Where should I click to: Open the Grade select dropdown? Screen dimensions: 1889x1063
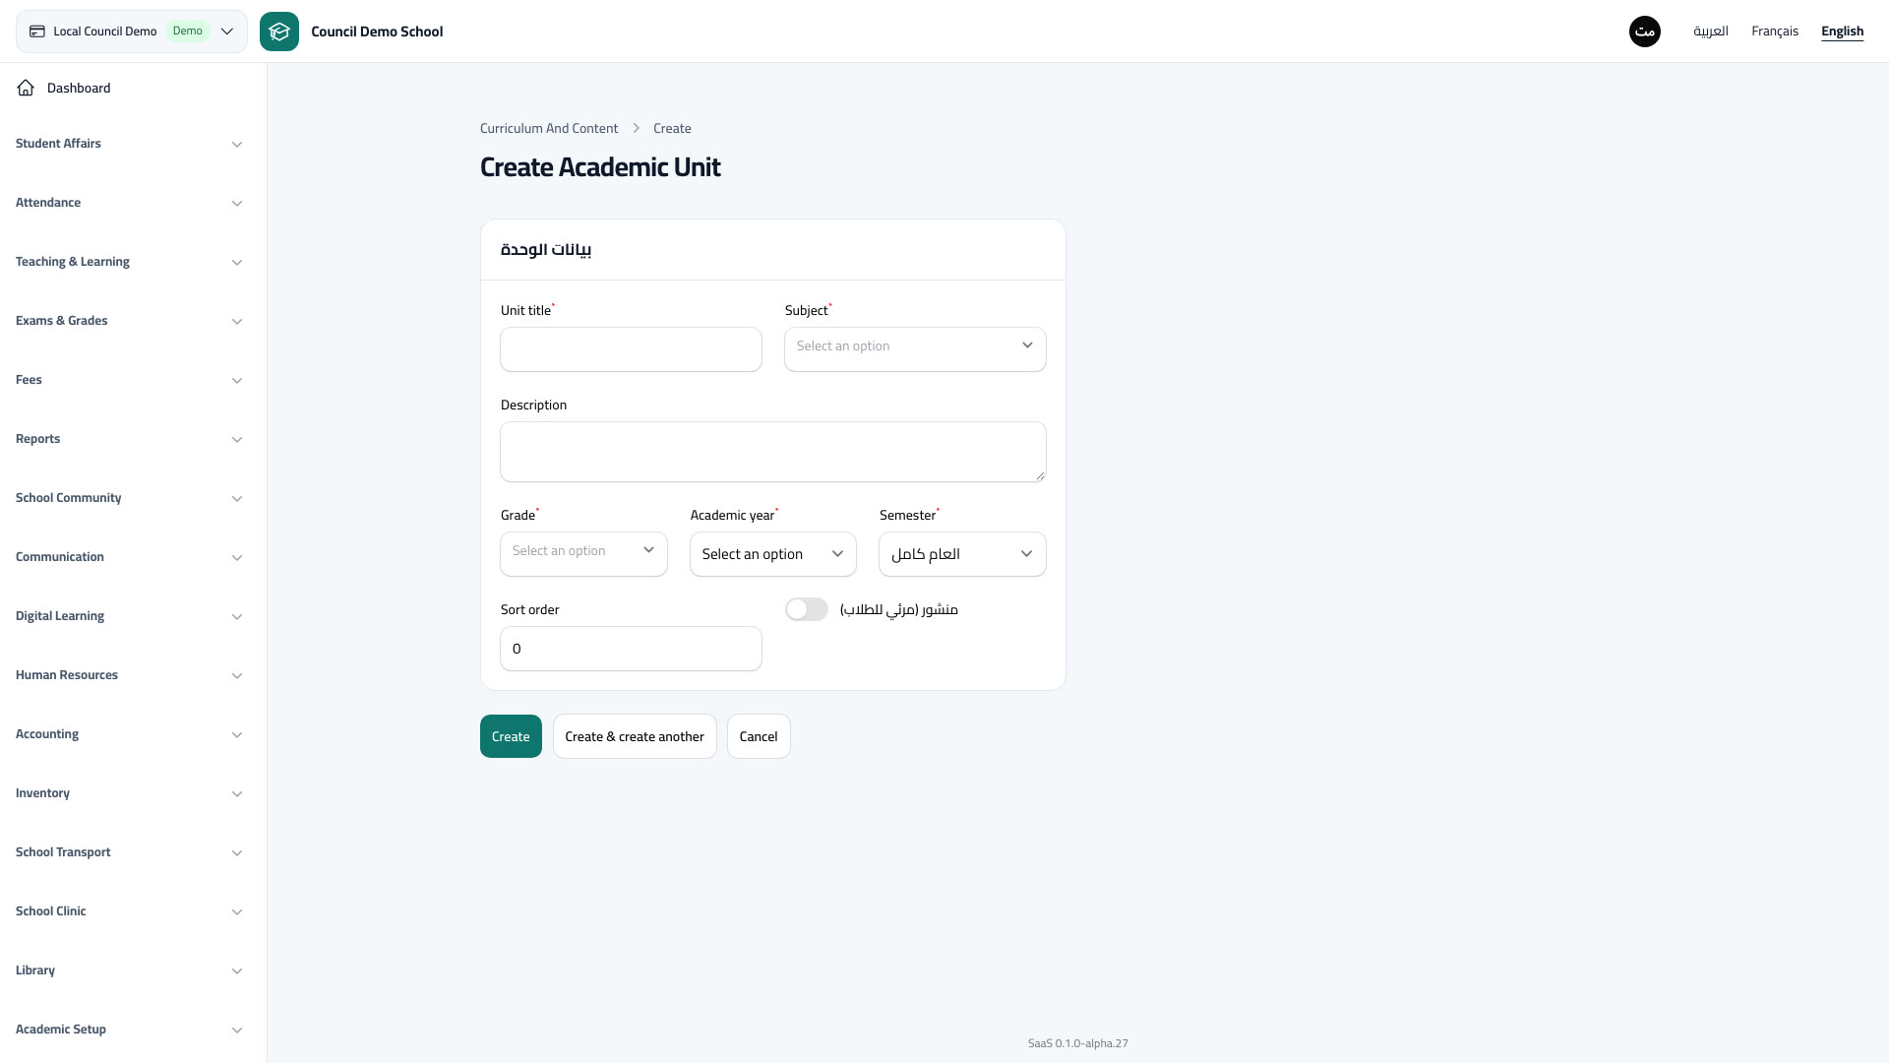pos(583,554)
